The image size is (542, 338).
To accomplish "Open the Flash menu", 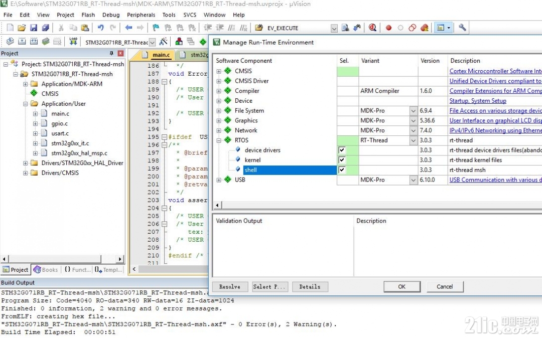I will click(88, 15).
